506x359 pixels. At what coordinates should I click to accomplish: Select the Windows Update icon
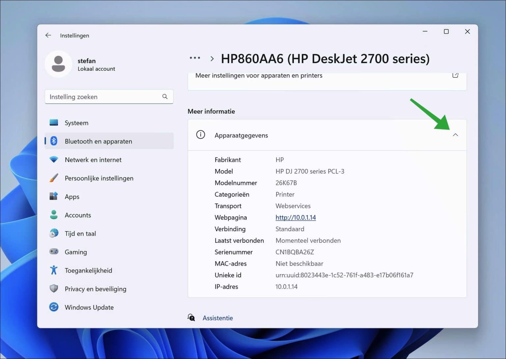(54, 307)
